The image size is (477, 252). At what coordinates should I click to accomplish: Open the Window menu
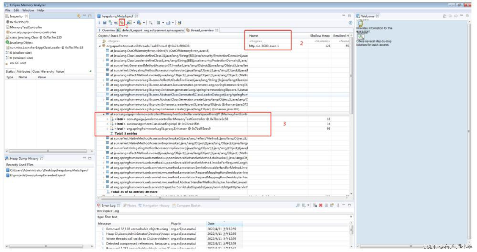pos(28,10)
